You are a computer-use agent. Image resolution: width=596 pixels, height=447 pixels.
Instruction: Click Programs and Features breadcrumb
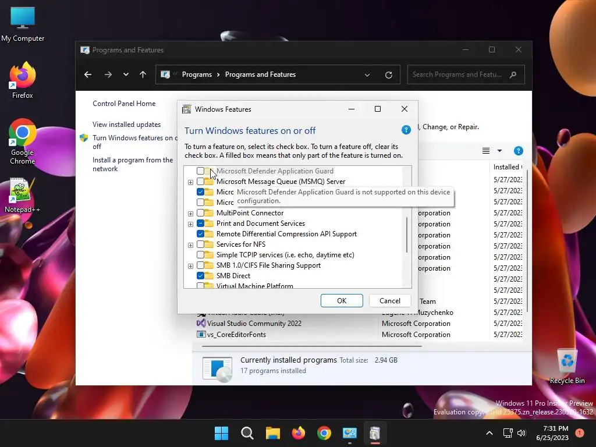(x=260, y=74)
